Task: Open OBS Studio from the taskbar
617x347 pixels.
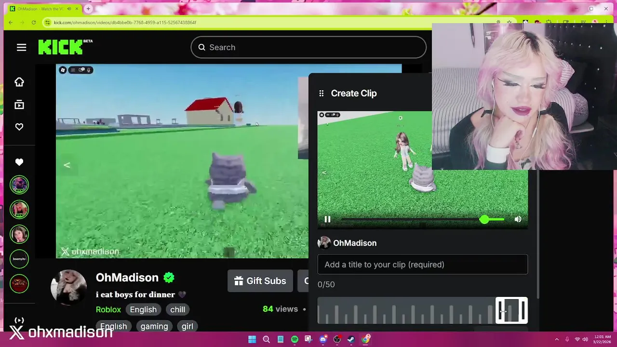Action: [x=337, y=339]
